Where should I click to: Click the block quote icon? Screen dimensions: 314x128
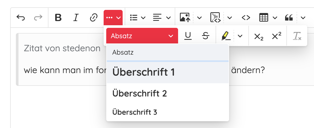click(x=289, y=18)
